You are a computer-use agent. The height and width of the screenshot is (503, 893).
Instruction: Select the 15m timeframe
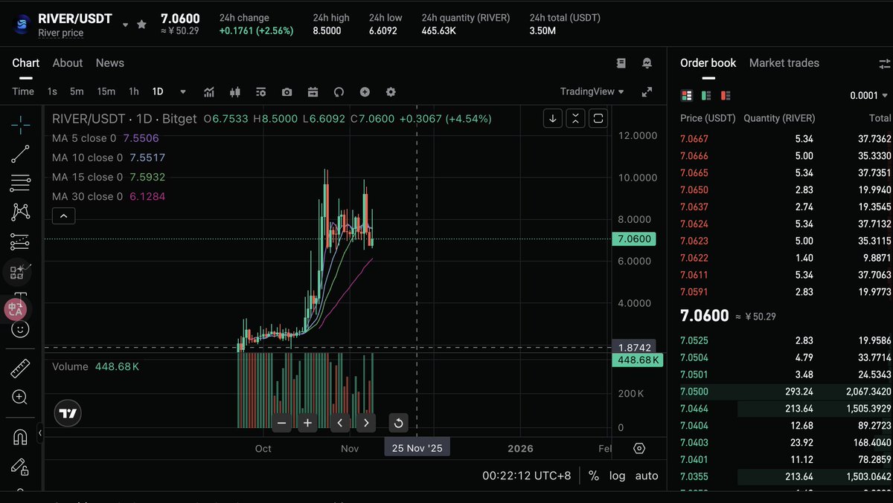[x=106, y=91]
